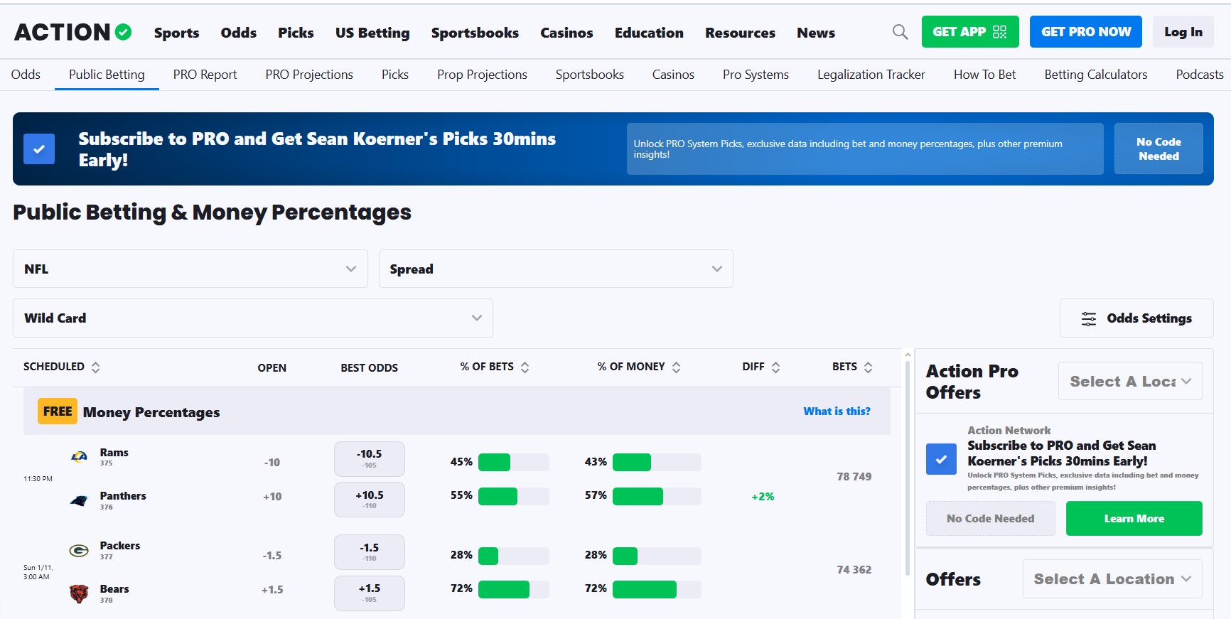The image size is (1231, 619).
Task: Click the green Learn More button
Action: coord(1134,519)
